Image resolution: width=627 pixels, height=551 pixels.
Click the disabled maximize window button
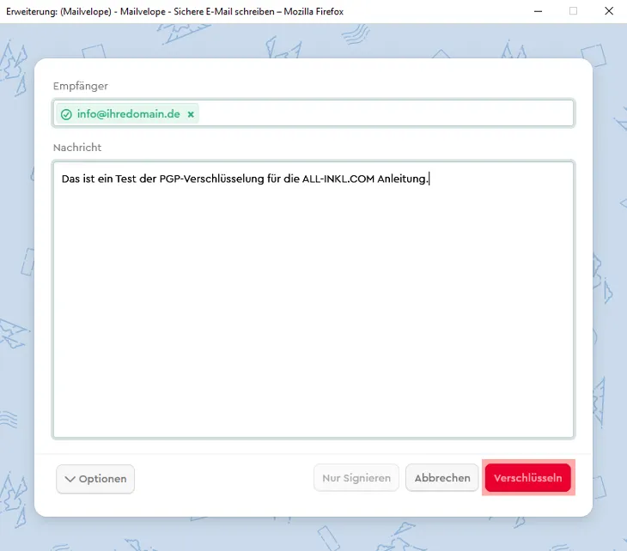pyautogui.click(x=573, y=11)
